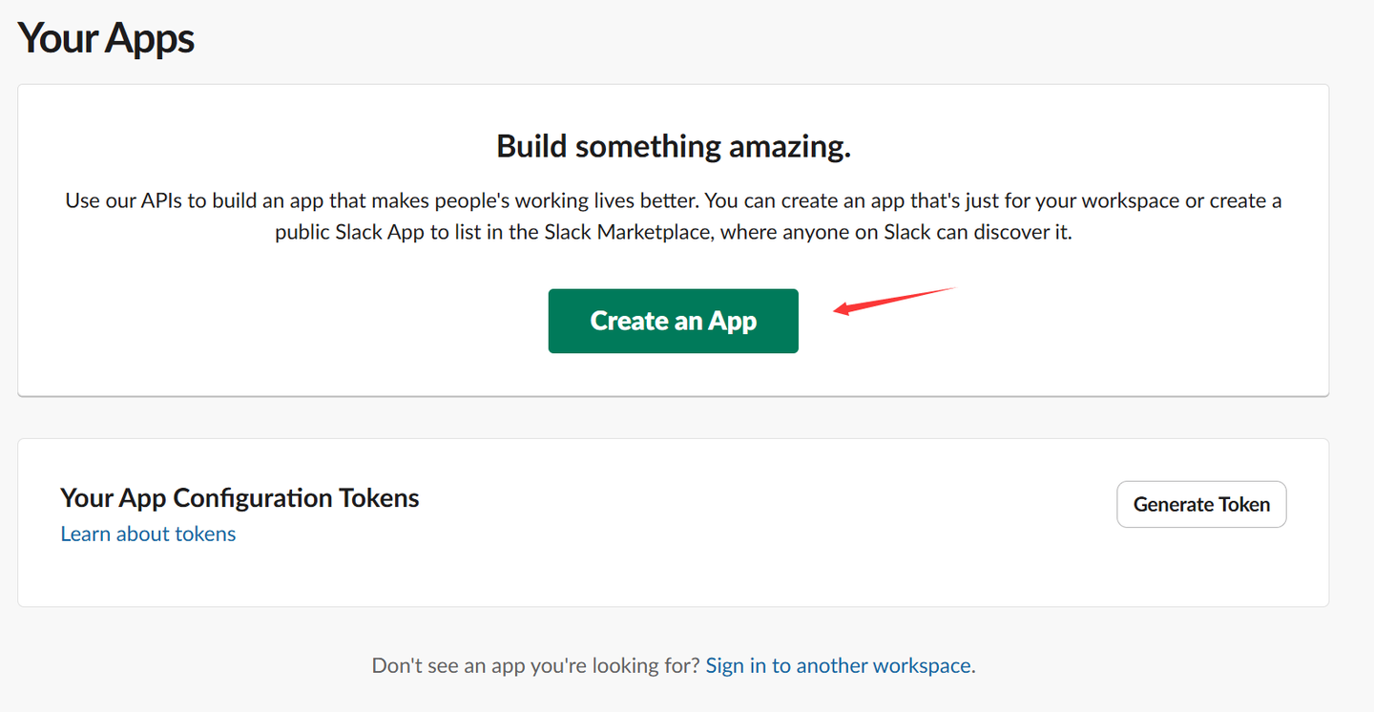Select the Your App Configuration Tokens title
This screenshot has height=712, width=1374.
pyautogui.click(x=239, y=497)
